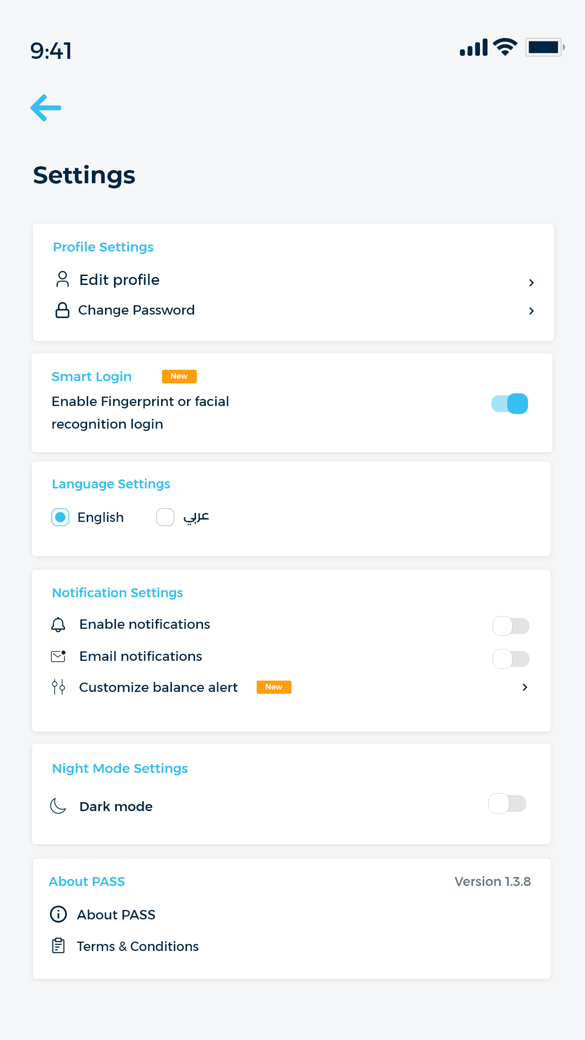Click the balance alert sliders icon
This screenshot has width=585, height=1040.
click(x=58, y=687)
